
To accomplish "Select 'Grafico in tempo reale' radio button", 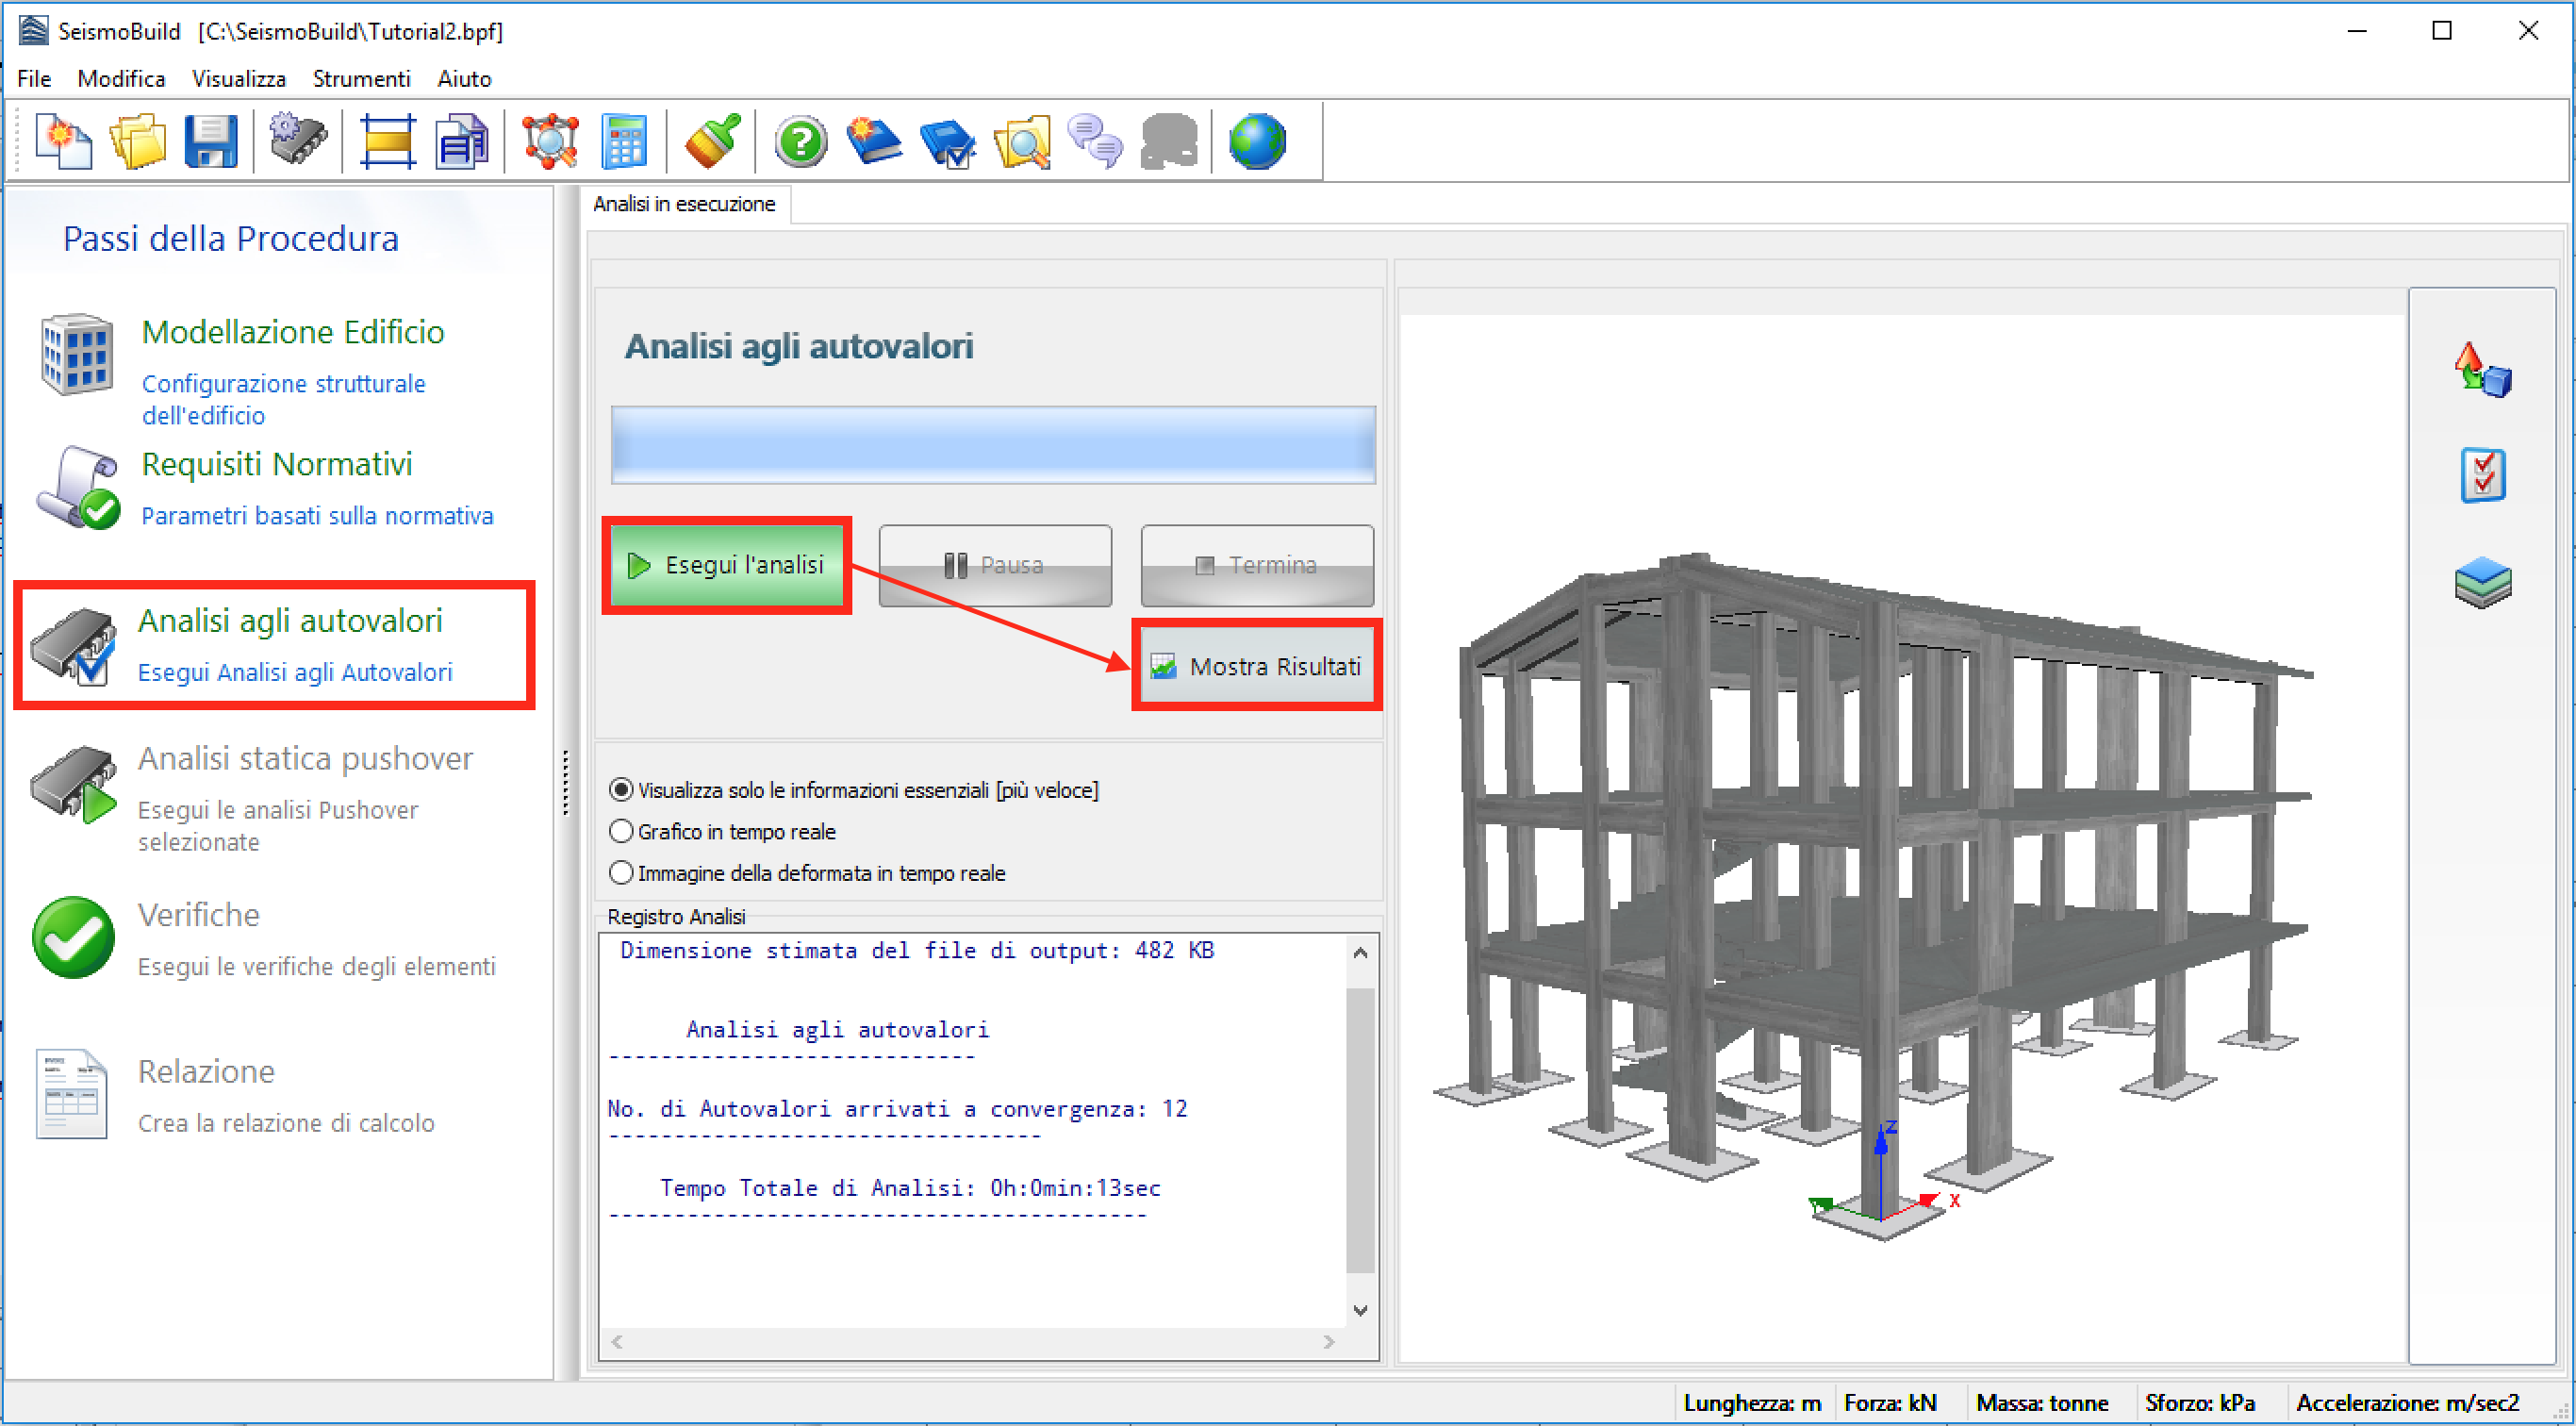I will [621, 831].
